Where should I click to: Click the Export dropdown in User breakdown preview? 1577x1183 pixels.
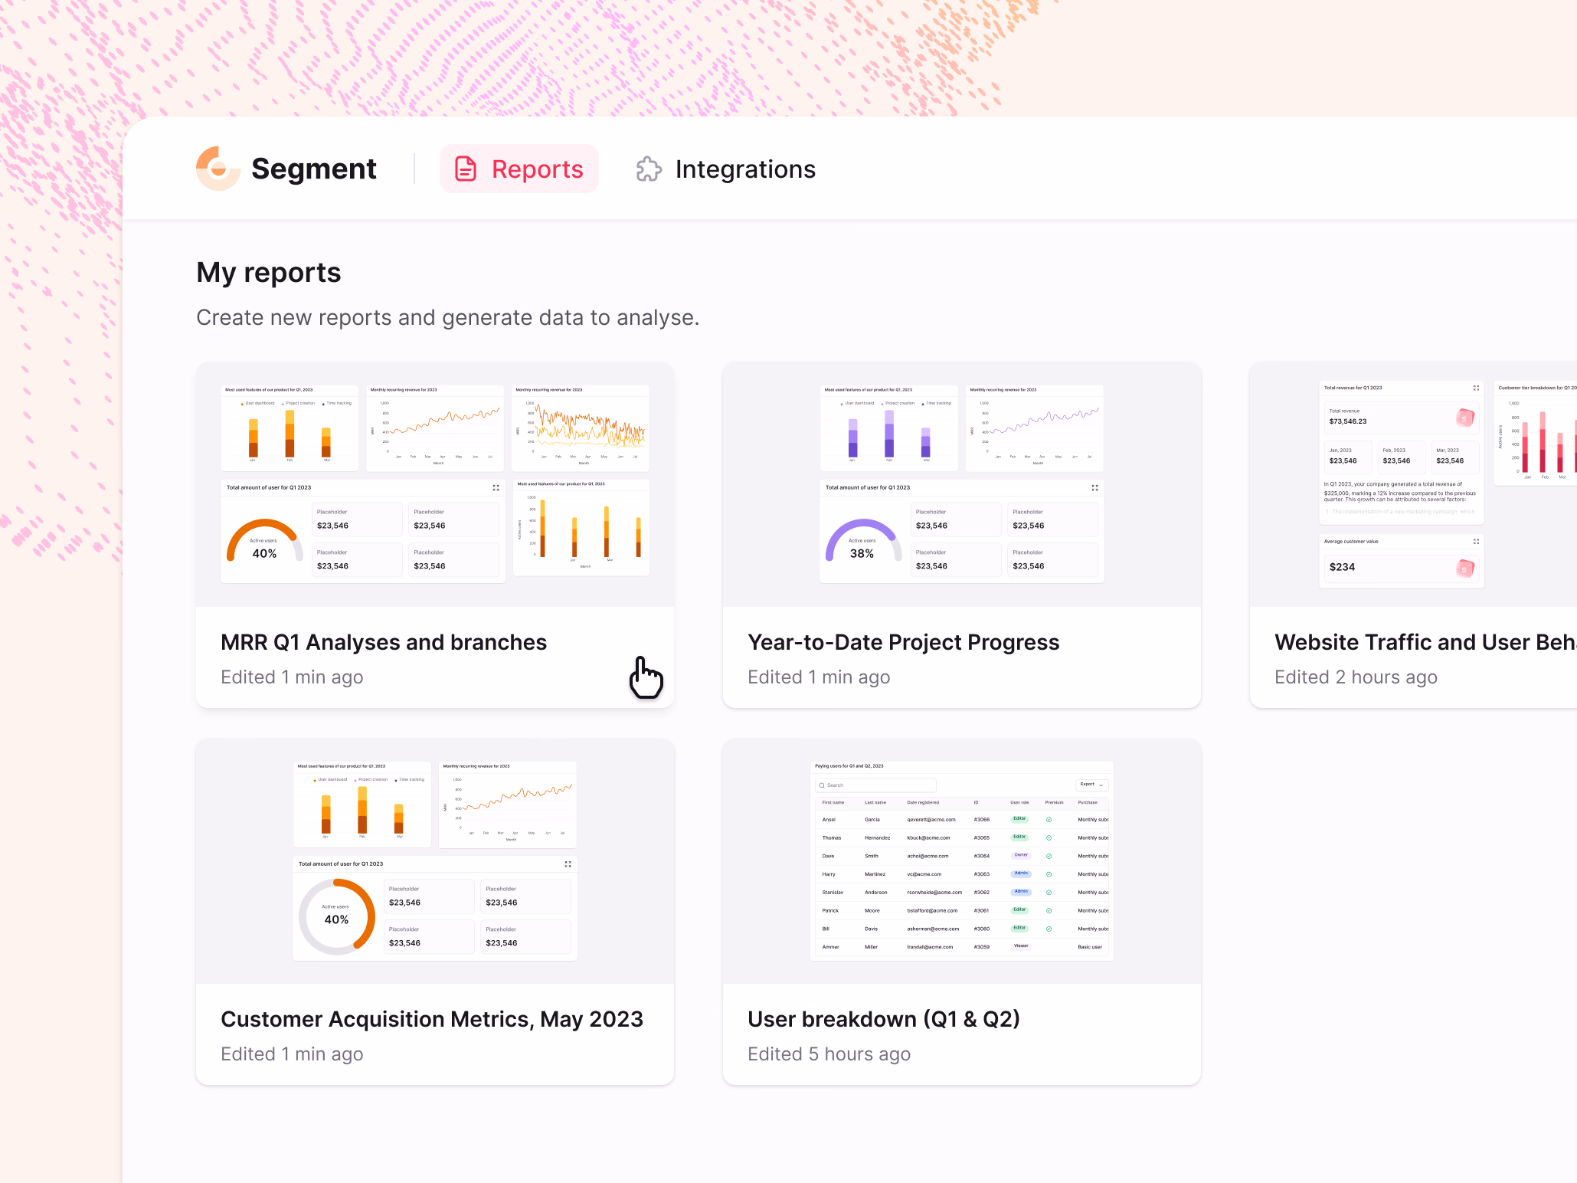1092,785
